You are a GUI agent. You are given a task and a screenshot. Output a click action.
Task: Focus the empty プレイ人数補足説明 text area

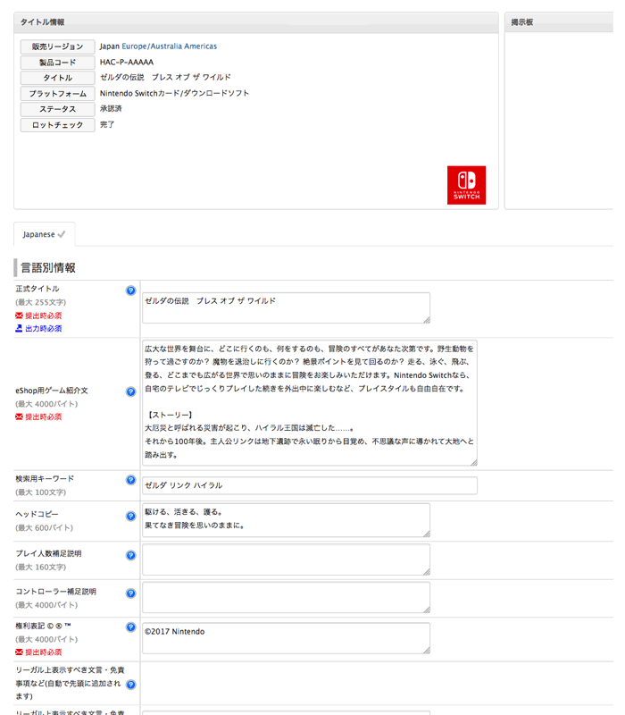point(286,559)
